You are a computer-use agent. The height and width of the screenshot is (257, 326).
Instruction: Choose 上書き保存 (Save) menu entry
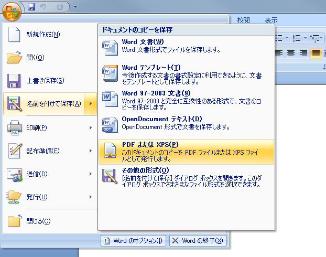45,80
